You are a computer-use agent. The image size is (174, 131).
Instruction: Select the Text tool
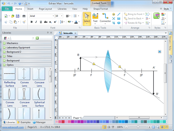coord(95,18)
